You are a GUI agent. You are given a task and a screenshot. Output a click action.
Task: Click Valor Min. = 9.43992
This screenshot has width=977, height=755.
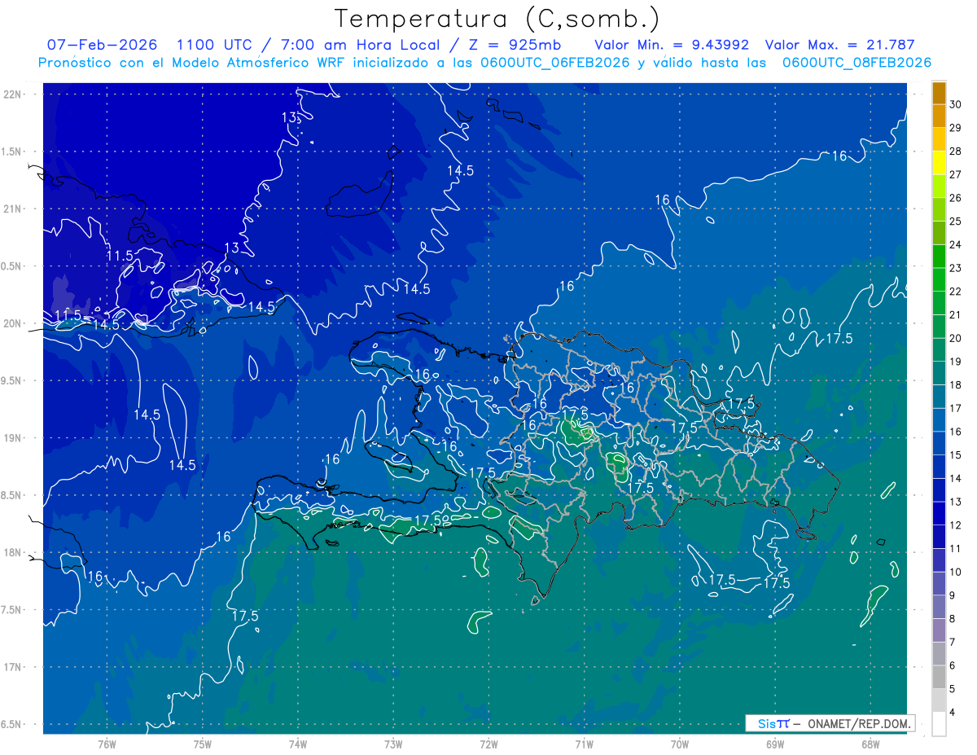(x=671, y=45)
